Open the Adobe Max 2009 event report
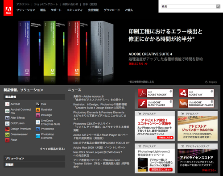 pos(99,147)
